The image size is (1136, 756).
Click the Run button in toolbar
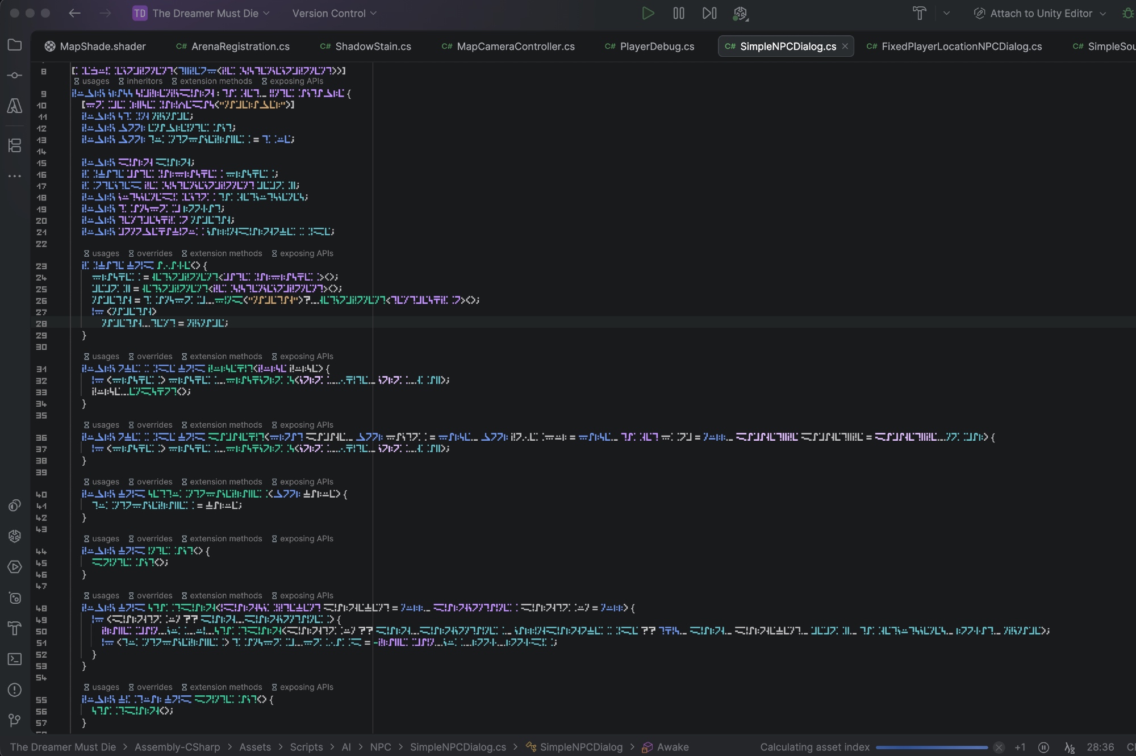coord(648,13)
